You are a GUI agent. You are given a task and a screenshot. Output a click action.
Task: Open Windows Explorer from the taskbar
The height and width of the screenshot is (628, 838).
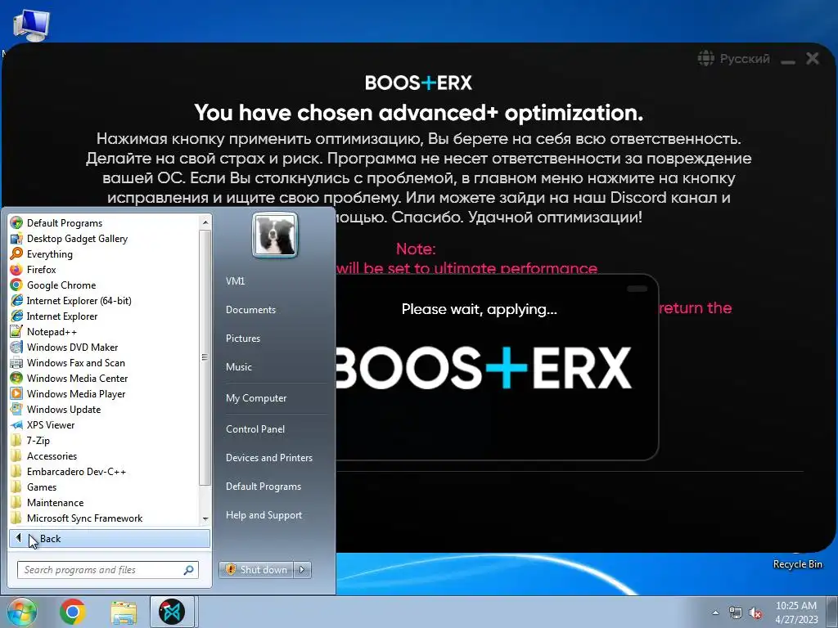(x=124, y=612)
